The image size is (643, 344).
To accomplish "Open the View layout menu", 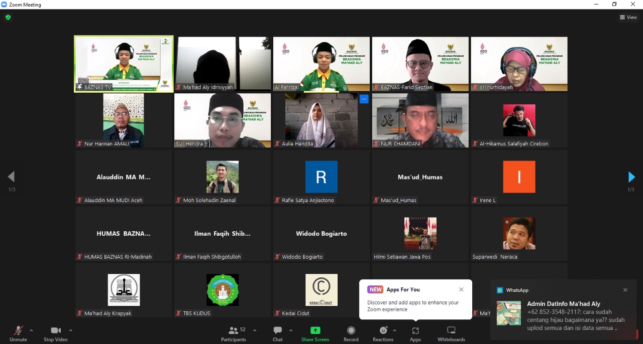I will tap(628, 17).
